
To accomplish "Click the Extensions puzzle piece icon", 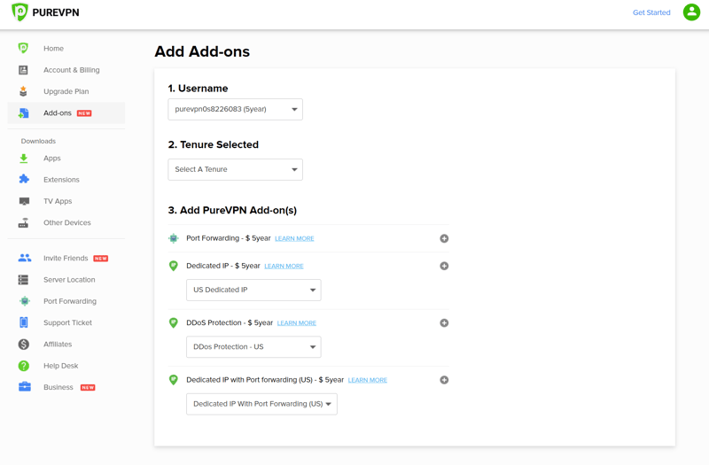I will (x=24, y=180).
